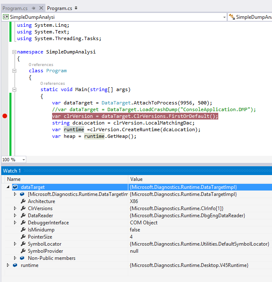Expand the SymbolLocator node
Screen dimensions: 272x282
point(15,244)
